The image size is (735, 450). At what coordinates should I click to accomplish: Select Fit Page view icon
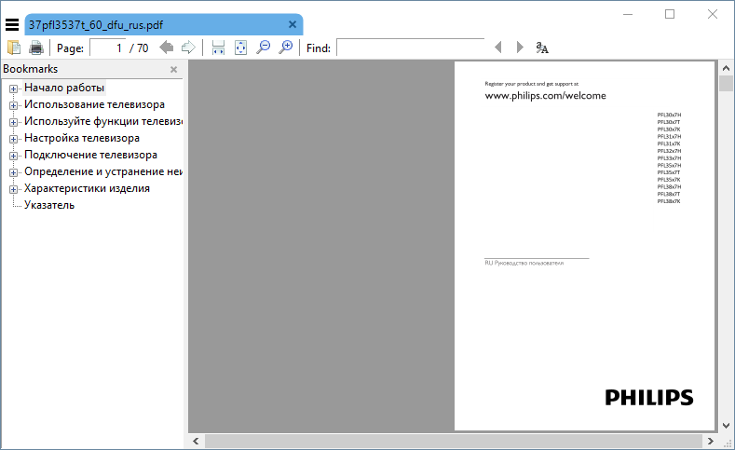click(240, 48)
